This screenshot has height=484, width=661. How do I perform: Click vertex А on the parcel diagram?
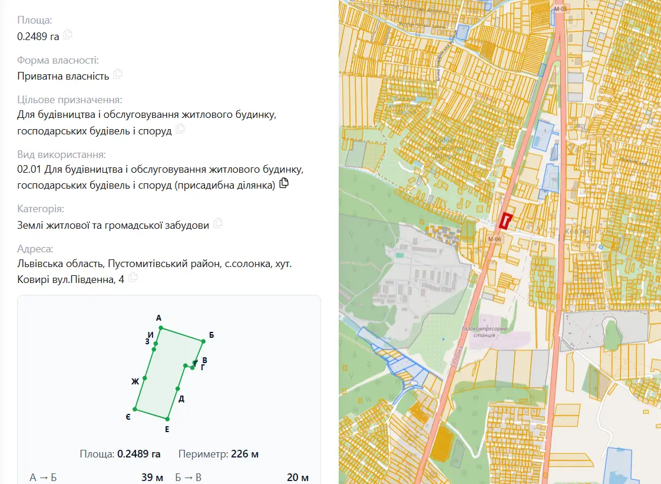point(161,327)
